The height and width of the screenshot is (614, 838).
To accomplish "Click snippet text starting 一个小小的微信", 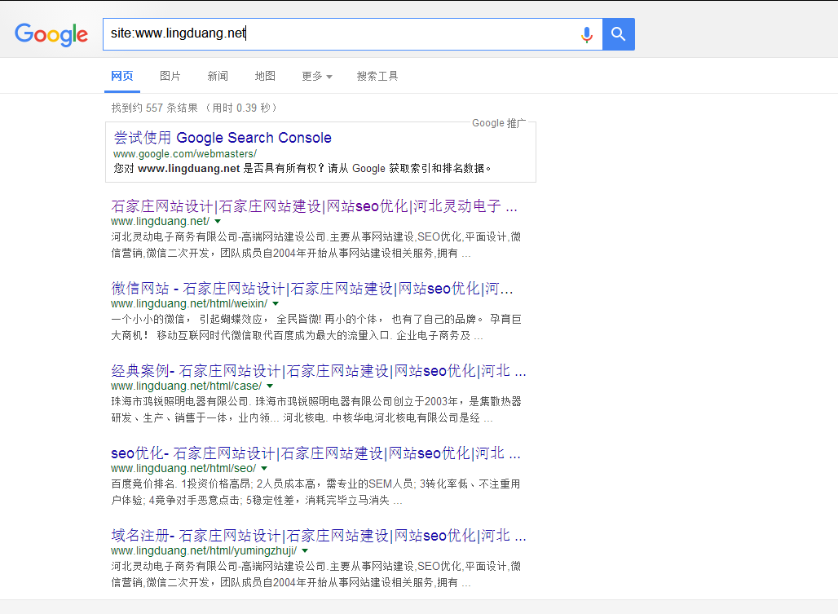I will click(x=316, y=328).
